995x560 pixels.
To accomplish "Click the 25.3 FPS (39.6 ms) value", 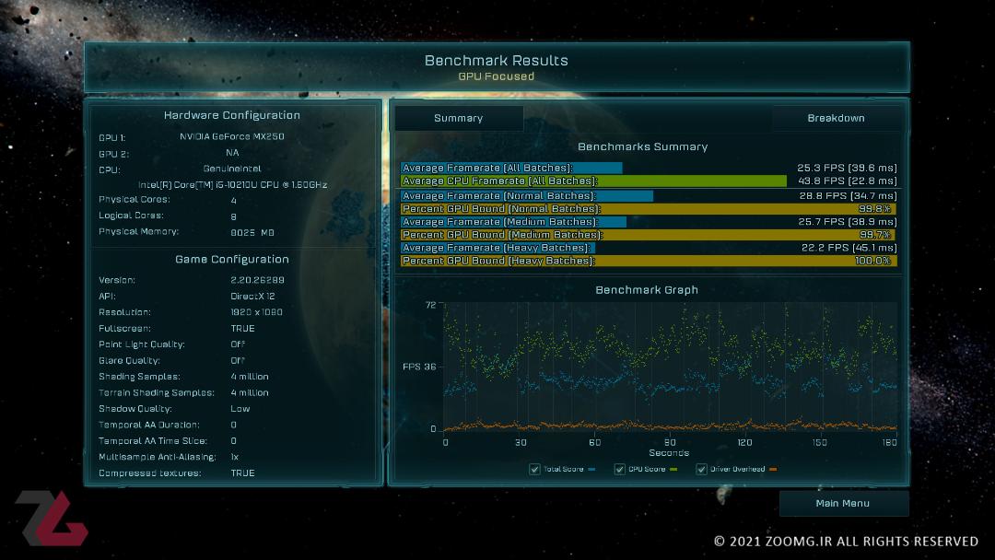I will (x=847, y=168).
